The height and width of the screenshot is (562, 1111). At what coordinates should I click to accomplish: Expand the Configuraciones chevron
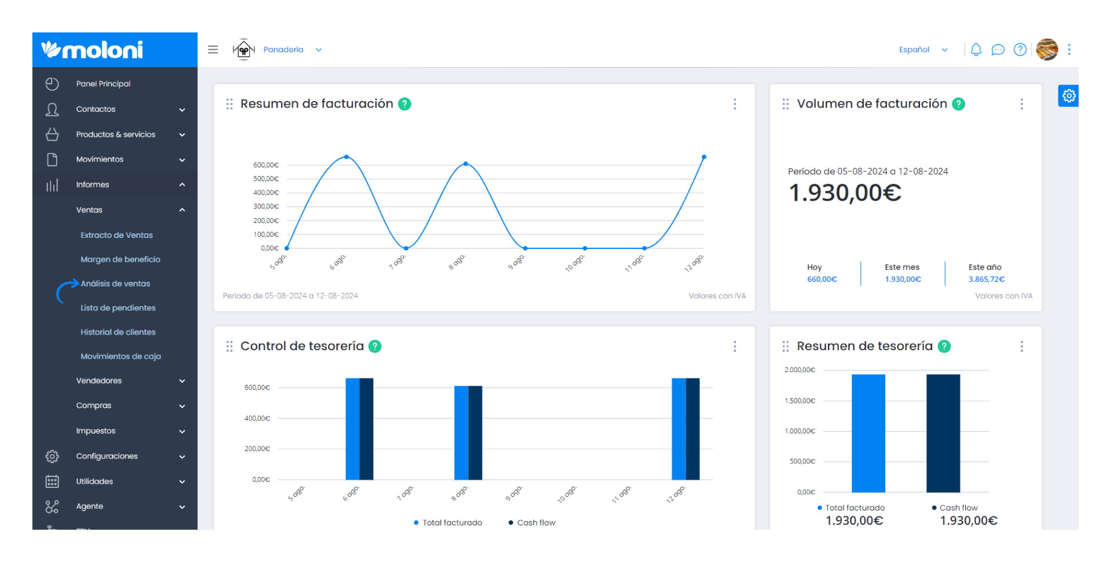coord(182,457)
